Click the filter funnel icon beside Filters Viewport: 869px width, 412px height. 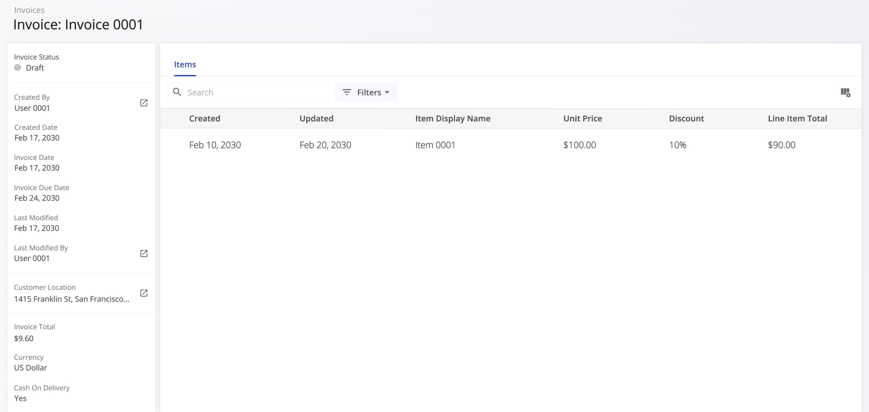(347, 92)
